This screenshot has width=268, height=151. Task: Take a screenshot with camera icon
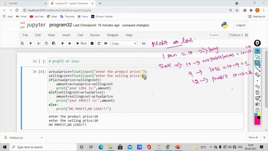pyautogui.click(x=257, y=104)
